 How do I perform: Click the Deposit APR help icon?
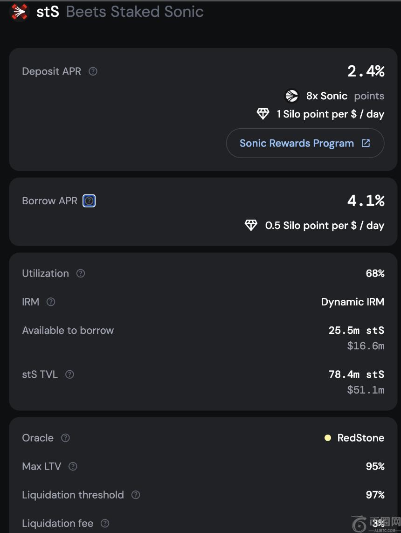pyautogui.click(x=93, y=71)
